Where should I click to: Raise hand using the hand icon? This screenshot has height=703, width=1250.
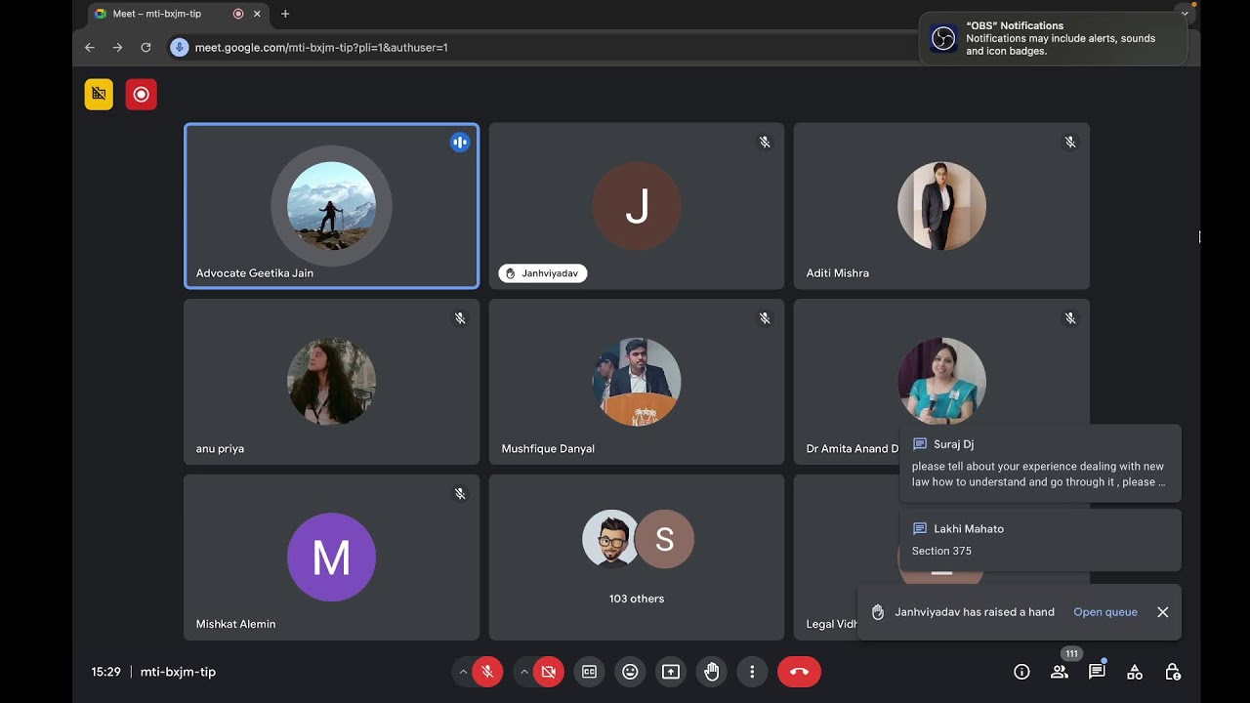712,672
